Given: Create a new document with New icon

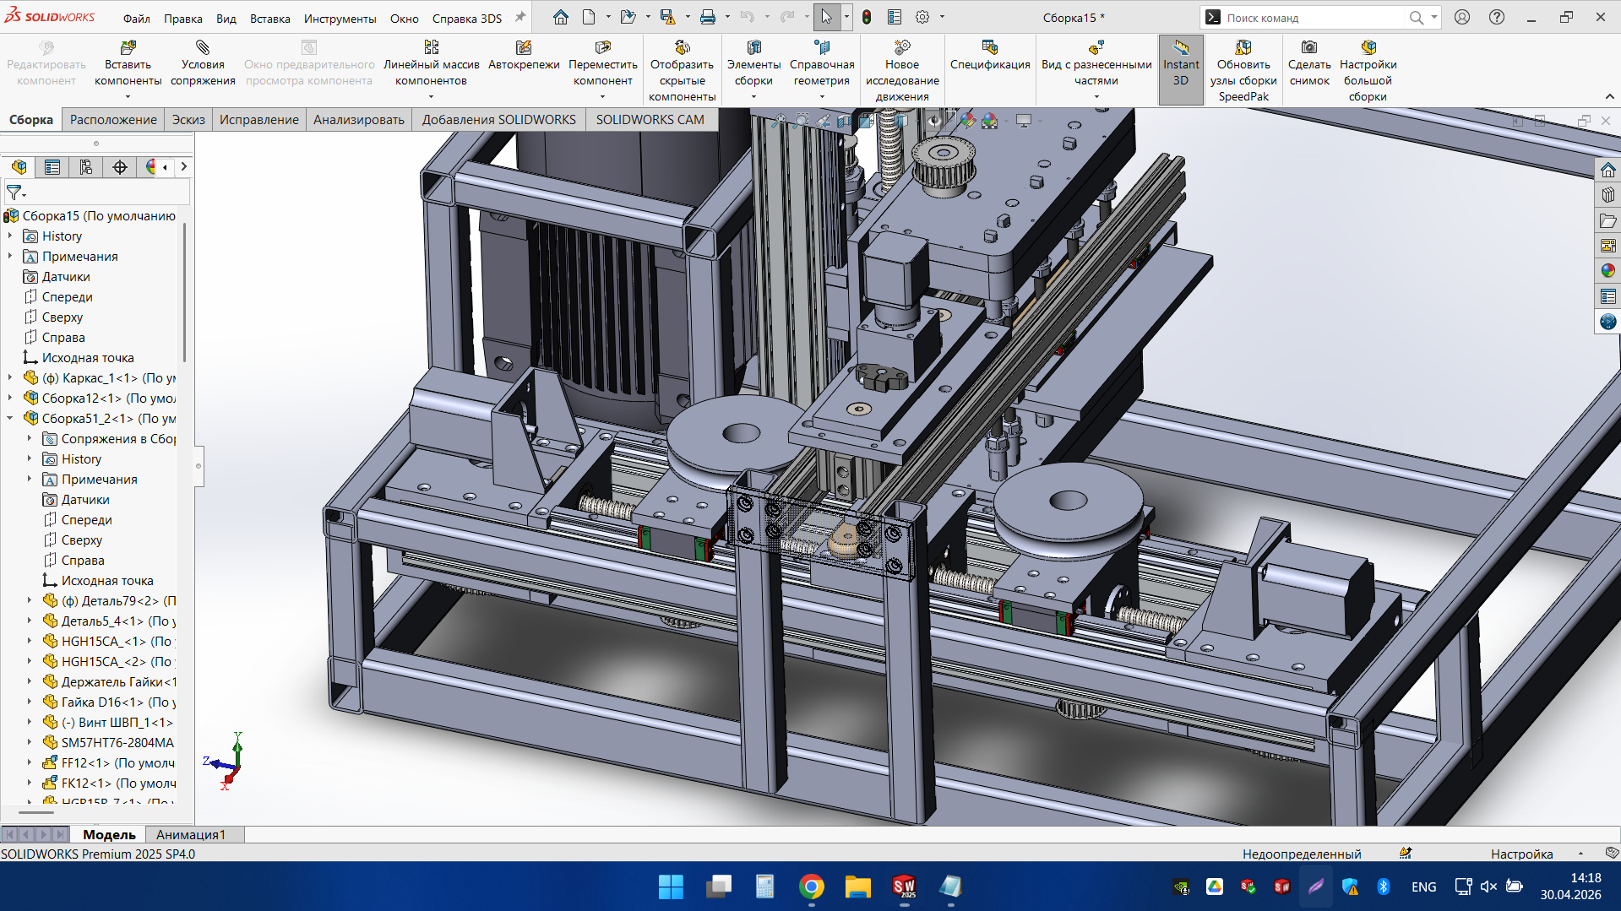Looking at the screenshot, I should pyautogui.click(x=589, y=17).
